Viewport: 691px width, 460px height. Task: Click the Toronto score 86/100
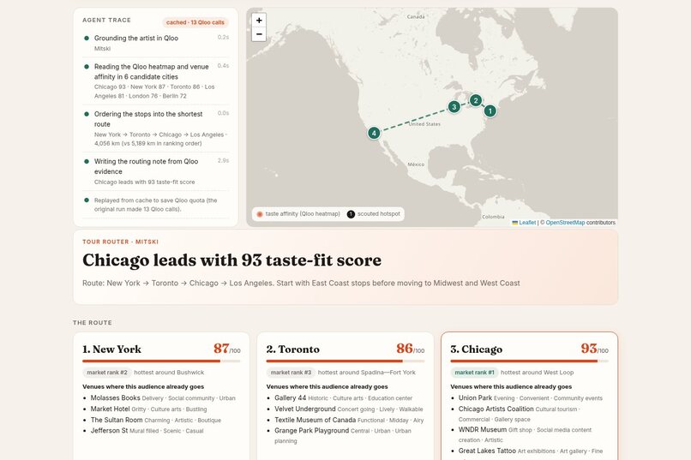point(411,349)
